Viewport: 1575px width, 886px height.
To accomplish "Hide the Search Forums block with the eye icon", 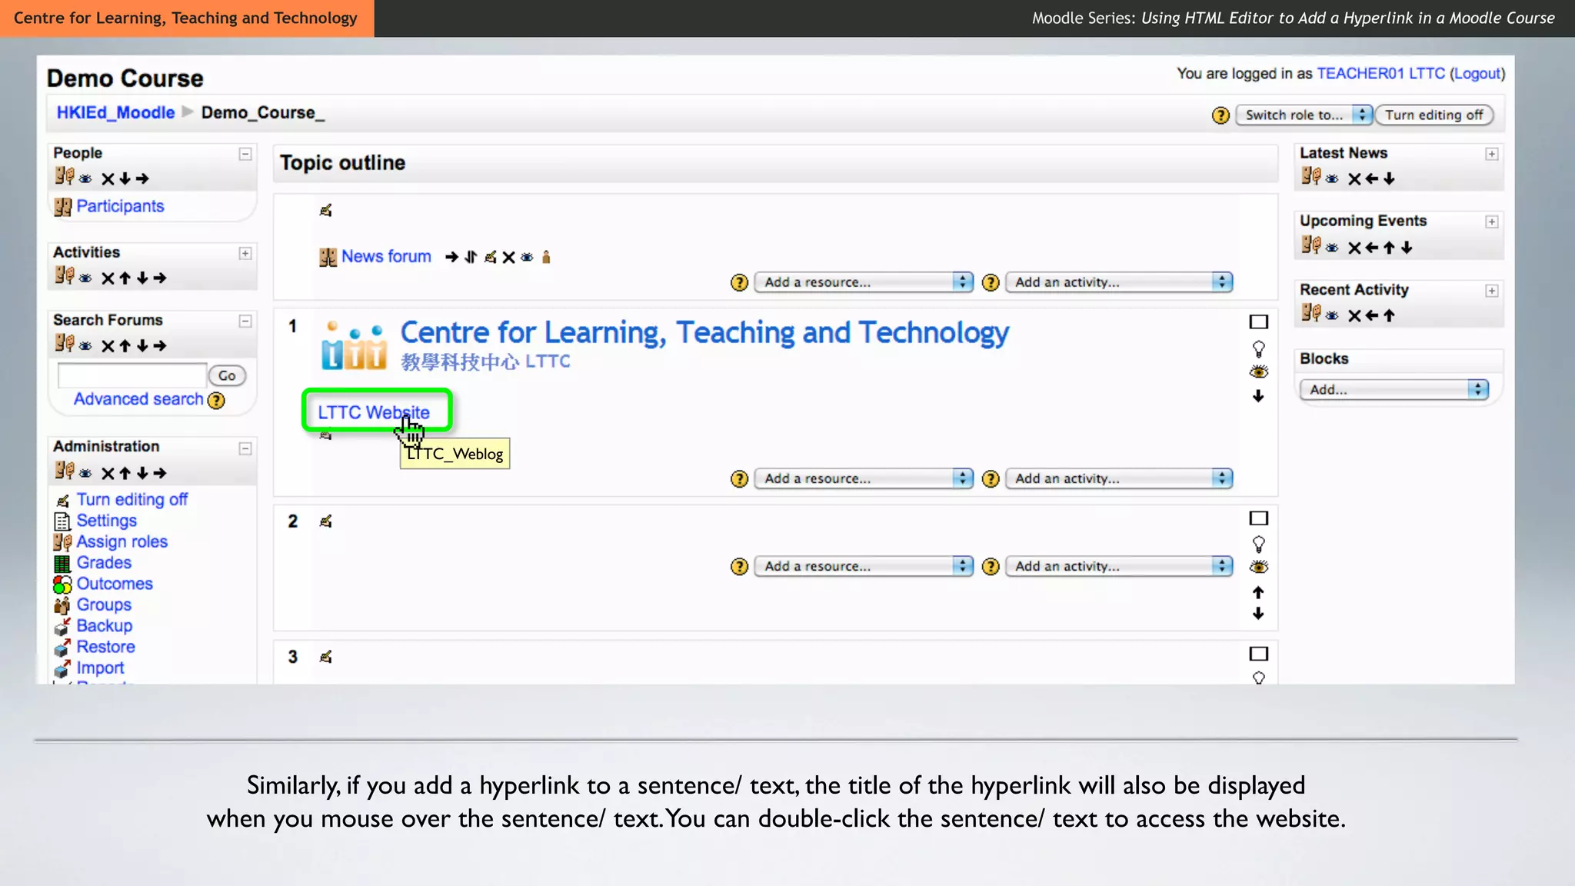I will click(x=85, y=346).
